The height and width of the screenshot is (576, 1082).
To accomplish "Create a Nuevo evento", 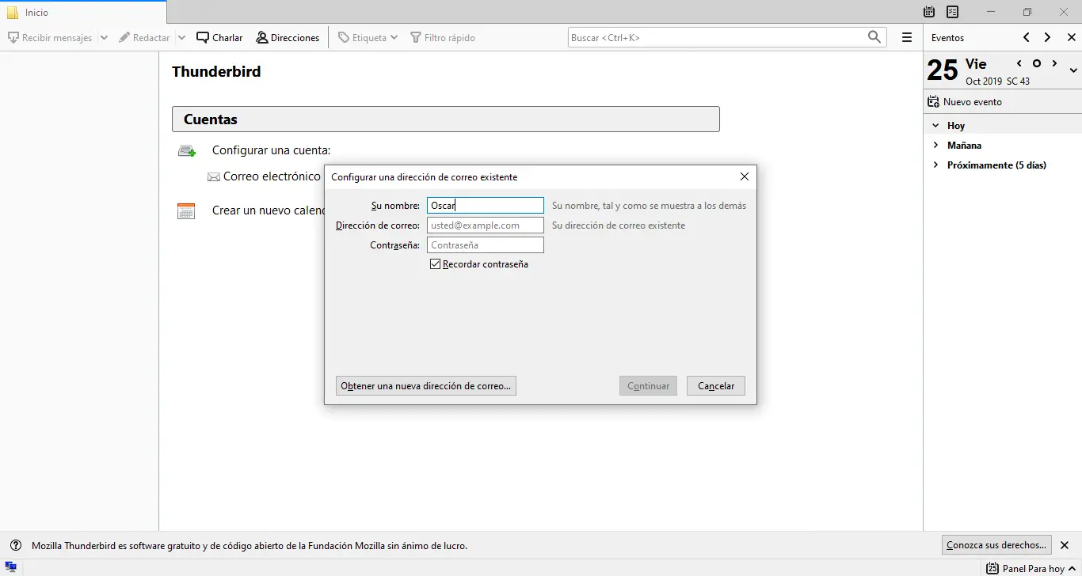I will pos(965,102).
